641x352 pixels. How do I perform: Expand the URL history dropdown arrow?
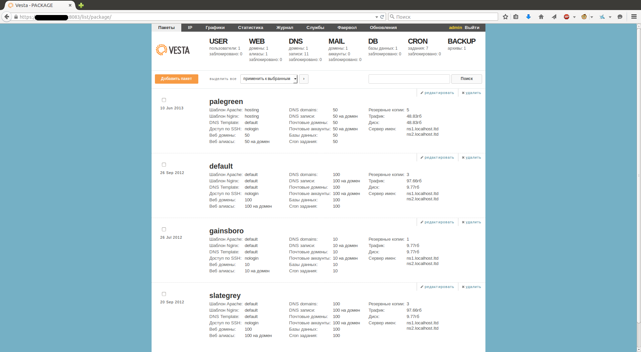377,17
